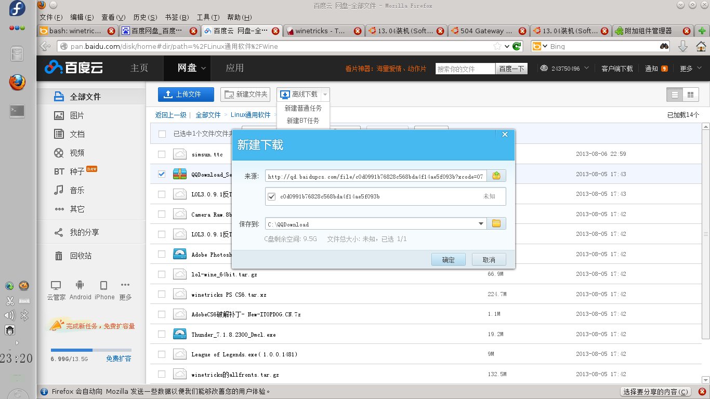Click the Firefox home icon
The height and width of the screenshot is (399, 710).
pyautogui.click(x=700, y=46)
